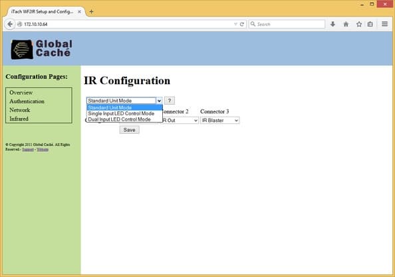Follow the Website link in footer

(43, 149)
